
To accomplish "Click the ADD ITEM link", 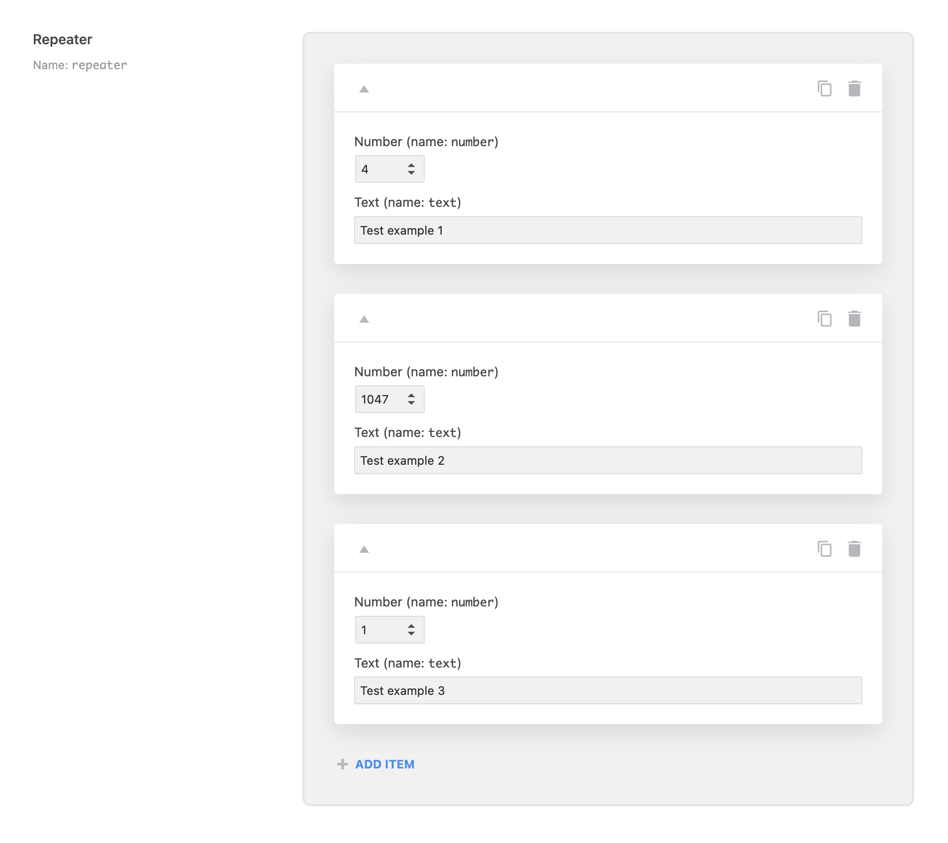I will pos(384,764).
